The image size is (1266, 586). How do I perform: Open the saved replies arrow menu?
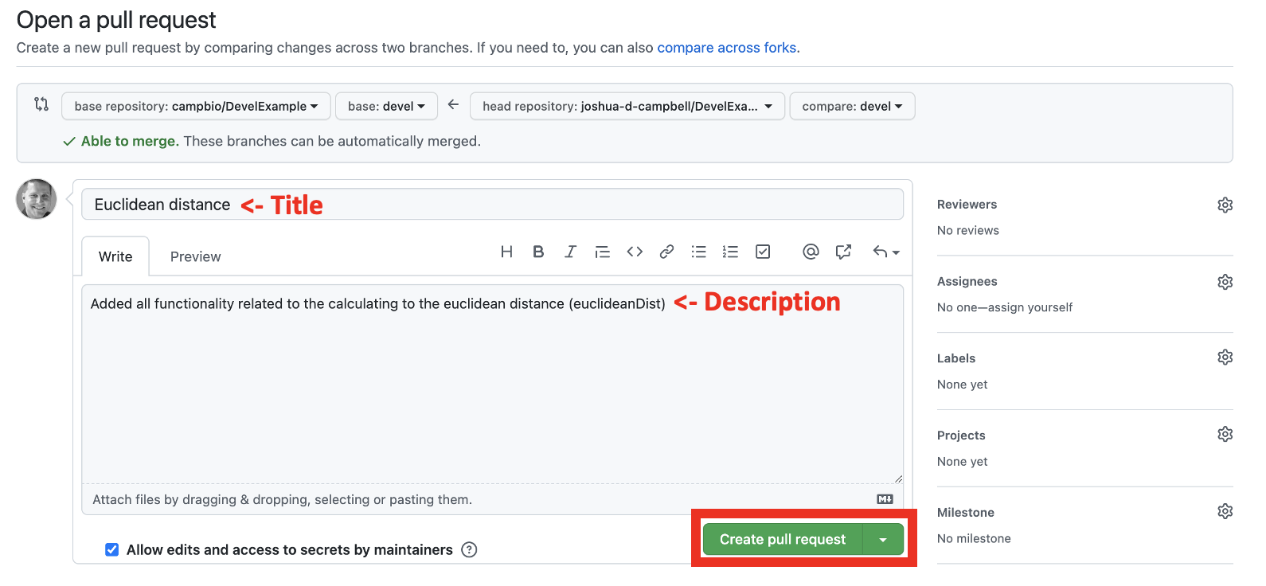pyautogui.click(x=885, y=252)
